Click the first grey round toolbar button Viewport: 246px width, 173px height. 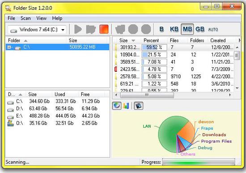(133, 29)
